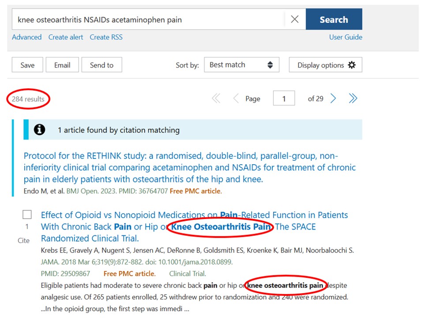This screenshot has width=425, height=325.
Task: Click the previous page chevron
Action: (236, 98)
